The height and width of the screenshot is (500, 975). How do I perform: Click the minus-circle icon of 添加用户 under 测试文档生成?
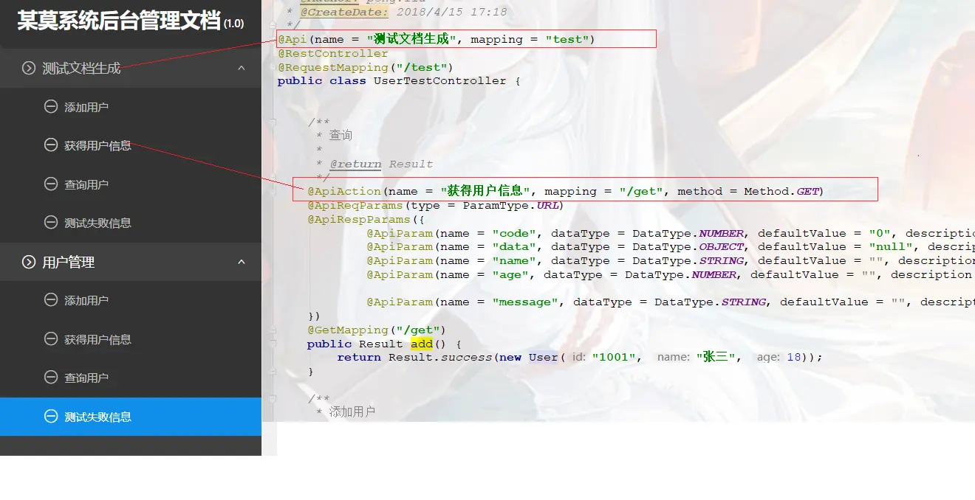[51, 107]
